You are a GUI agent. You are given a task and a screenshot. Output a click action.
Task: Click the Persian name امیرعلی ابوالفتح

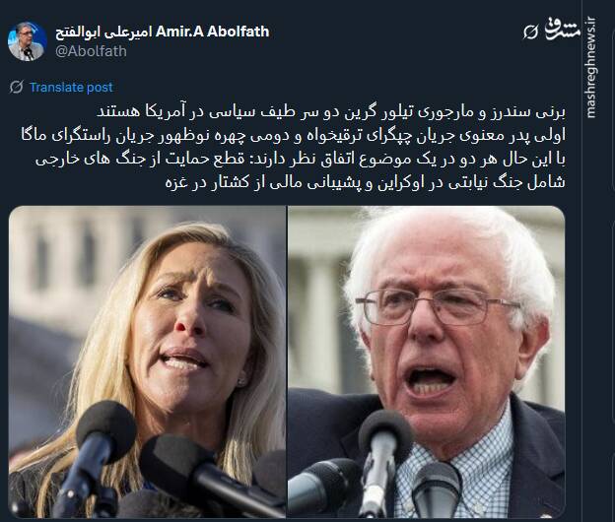tap(103, 32)
